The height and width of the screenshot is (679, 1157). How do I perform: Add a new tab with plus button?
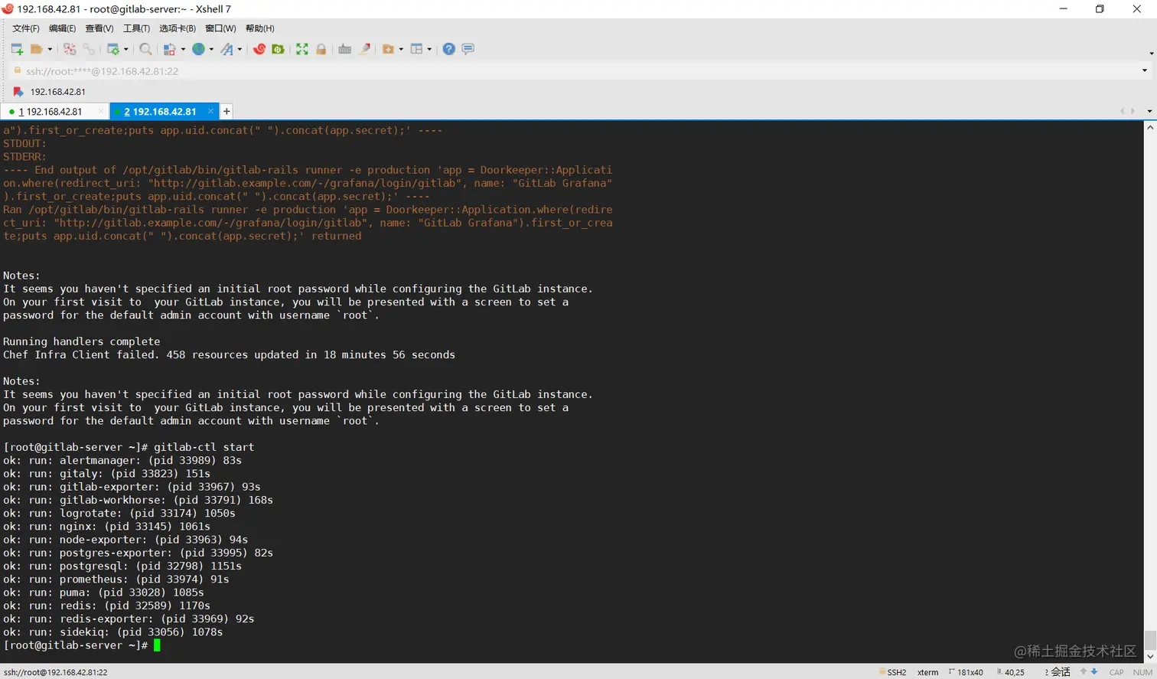227,112
